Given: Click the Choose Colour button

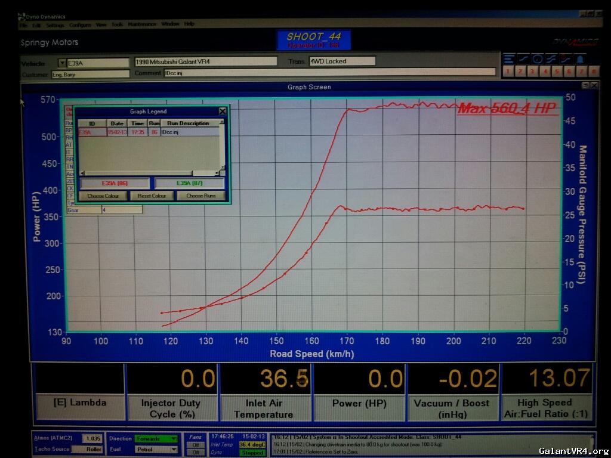Looking at the screenshot, I should point(103,196).
